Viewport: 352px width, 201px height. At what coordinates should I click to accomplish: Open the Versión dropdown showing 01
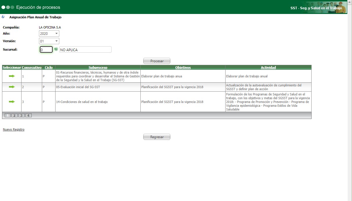(x=49, y=41)
